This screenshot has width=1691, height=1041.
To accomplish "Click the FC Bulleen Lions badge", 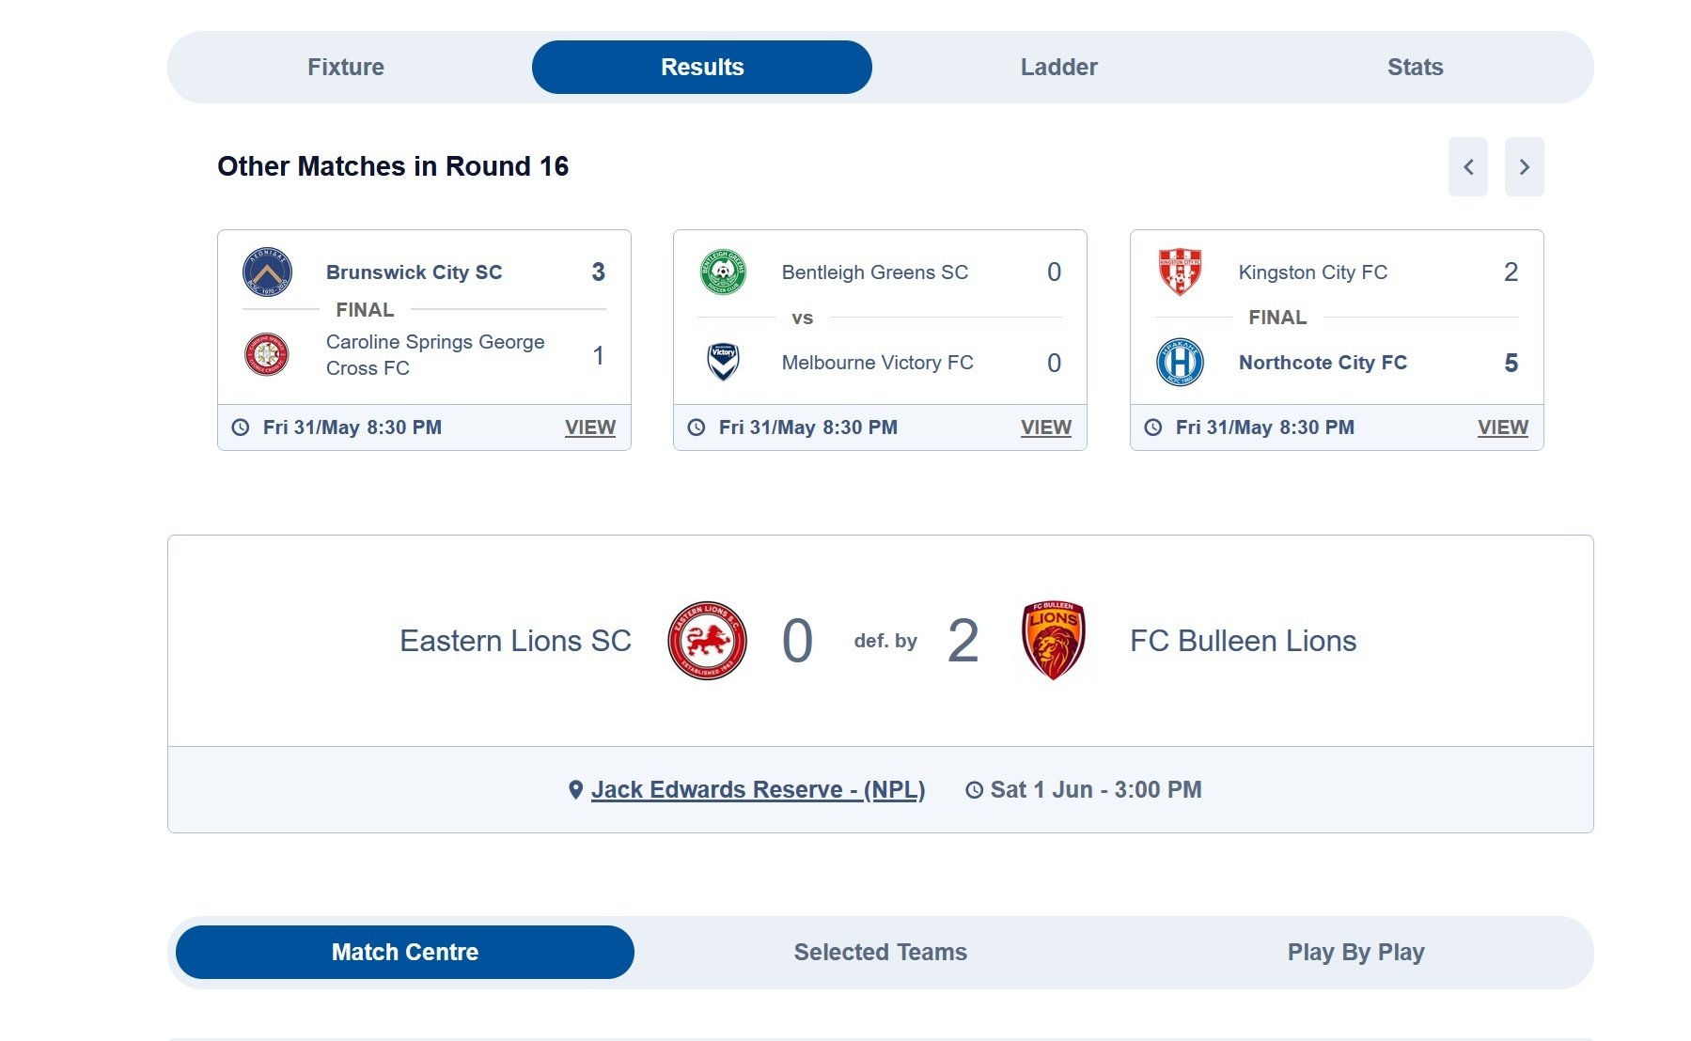I will click(x=1053, y=641).
